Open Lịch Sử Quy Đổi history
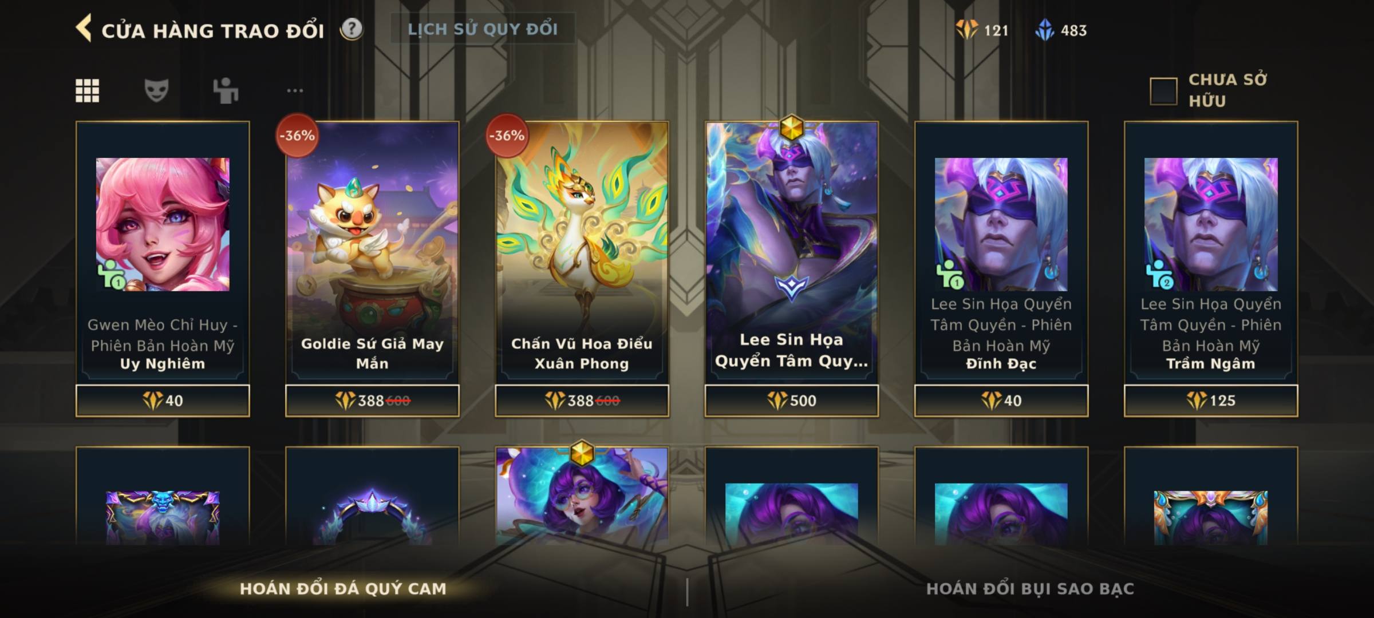Image resolution: width=1374 pixels, height=618 pixels. click(483, 29)
